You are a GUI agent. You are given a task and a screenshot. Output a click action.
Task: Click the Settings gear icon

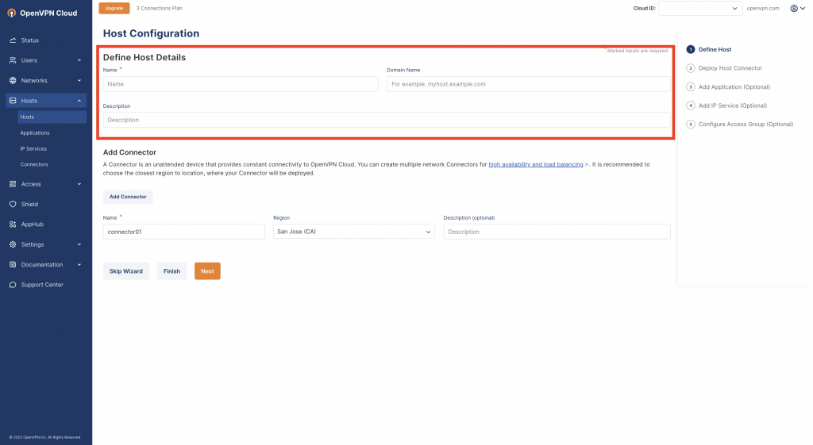pyautogui.click(x=13, y=244)
